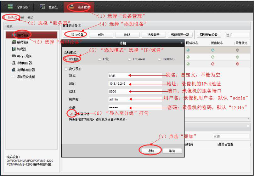Select the IP Server radio button
This screenshot has height=176, width=254.
click(x=129, y=59)
